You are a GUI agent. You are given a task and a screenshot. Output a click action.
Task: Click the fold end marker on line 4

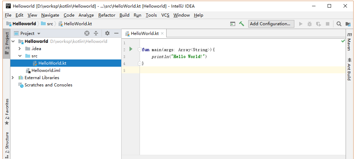(140, 63)
